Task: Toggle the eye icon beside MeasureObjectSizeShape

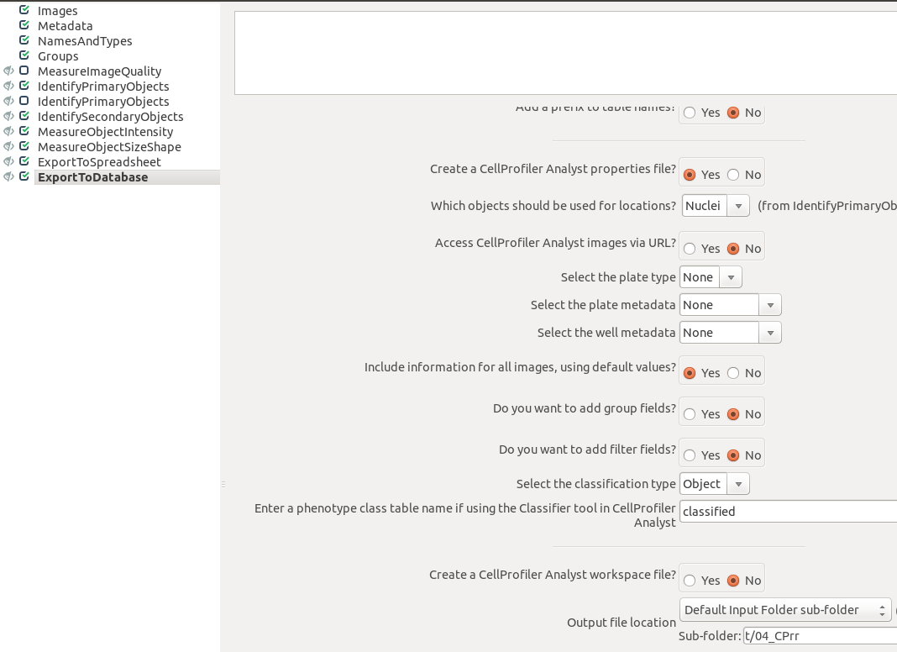Action: coord(8,146)
